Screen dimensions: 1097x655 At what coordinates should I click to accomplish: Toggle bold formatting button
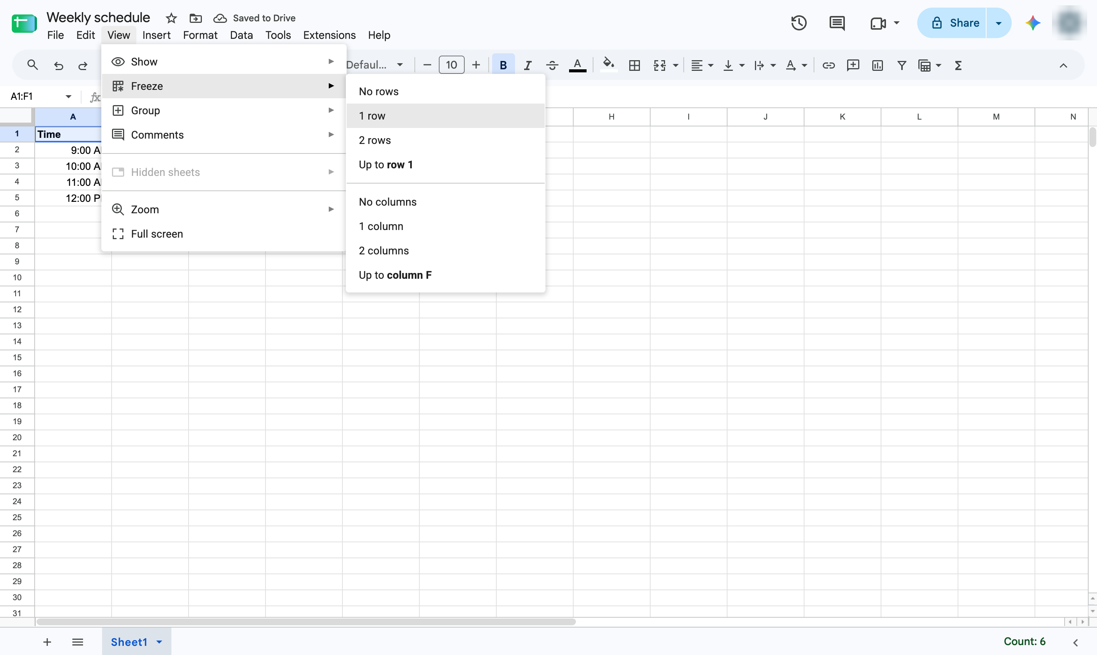pos(503,65)
